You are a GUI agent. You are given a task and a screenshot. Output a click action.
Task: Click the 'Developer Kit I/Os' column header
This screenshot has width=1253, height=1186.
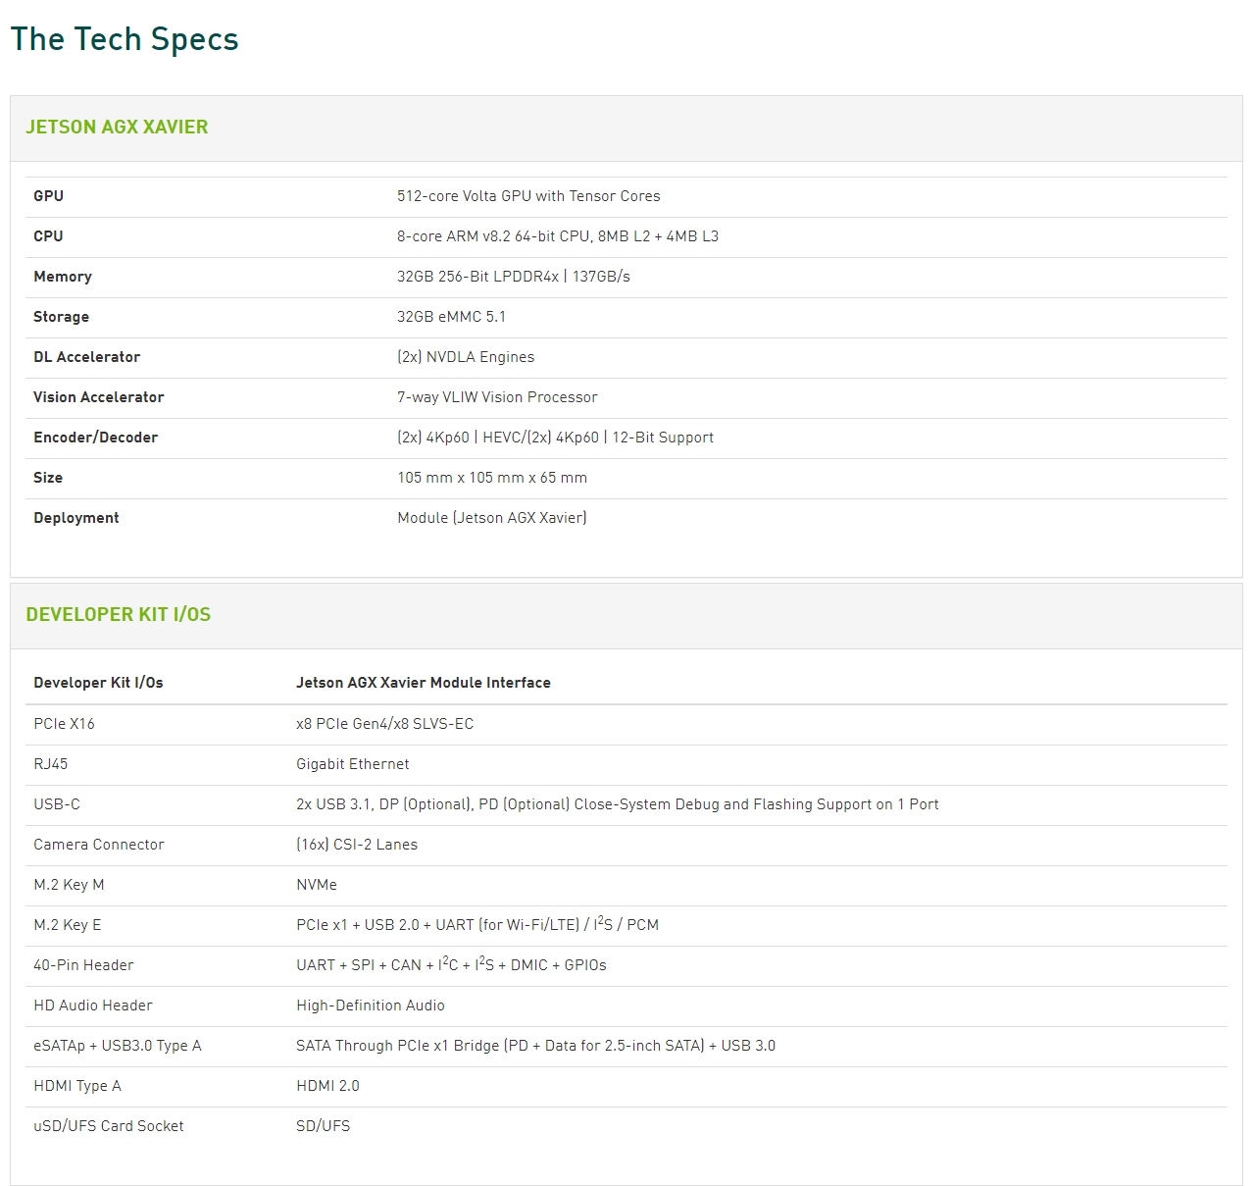pyautogui.click(x=98, y=683)
